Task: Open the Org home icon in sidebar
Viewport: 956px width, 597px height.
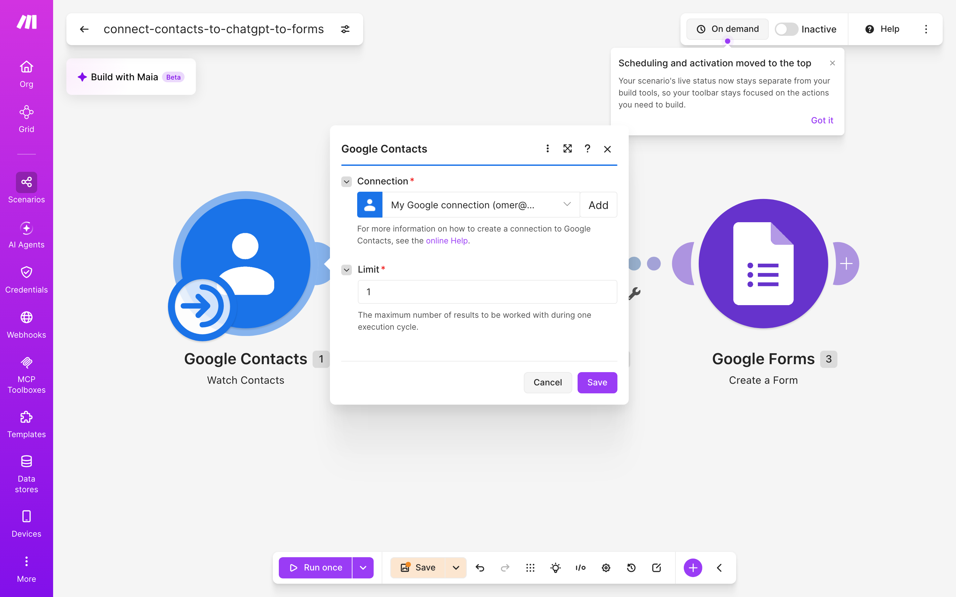Action: pyautogui.click(x=27, y=74)
